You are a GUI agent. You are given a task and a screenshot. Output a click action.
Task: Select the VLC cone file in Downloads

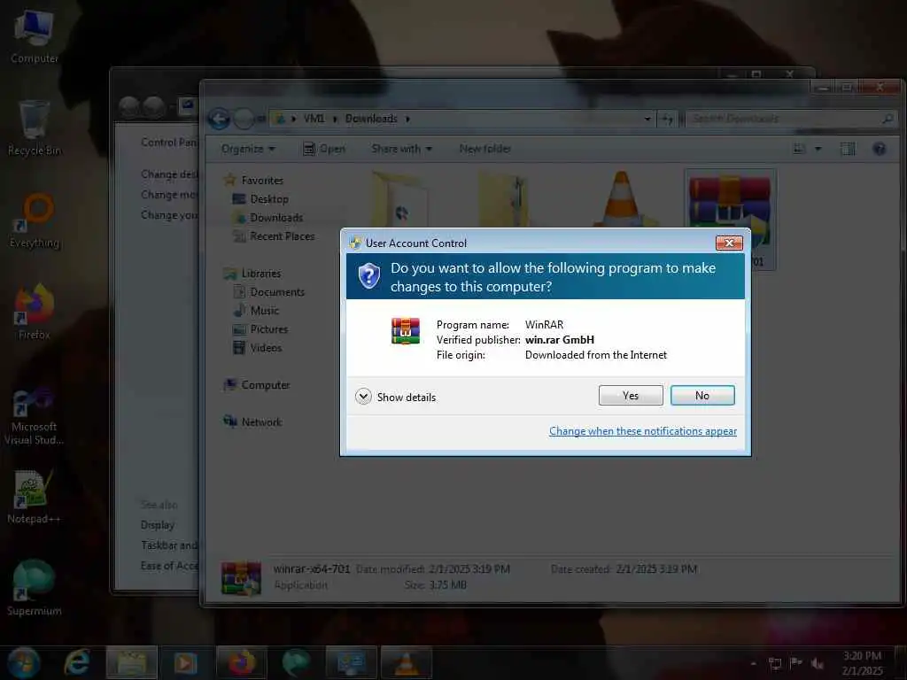pyautogui.click(x=621, y=199)
